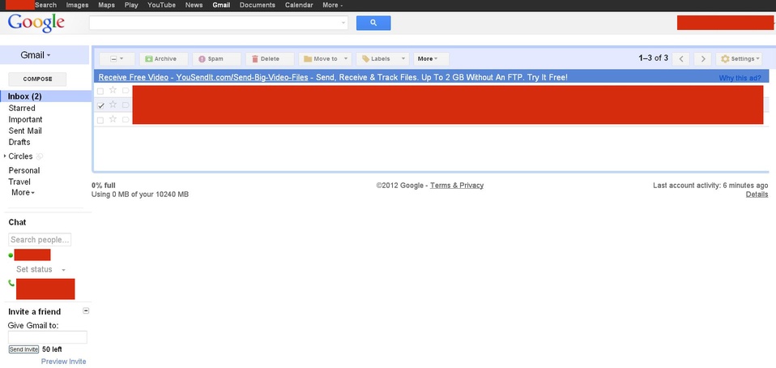
Task: Click the Terms & Privacy link
Action: [457, 186]
